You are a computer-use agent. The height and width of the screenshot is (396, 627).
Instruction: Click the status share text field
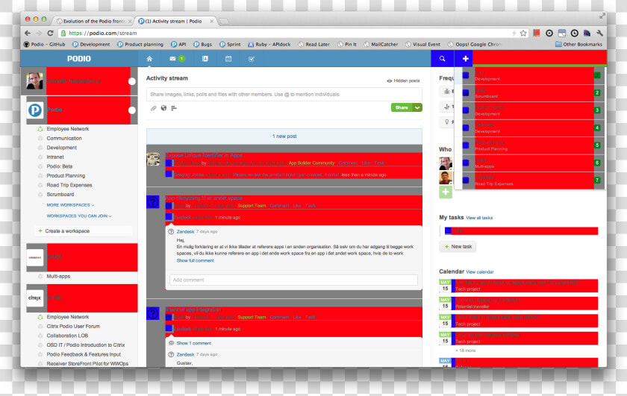(284, 94)
